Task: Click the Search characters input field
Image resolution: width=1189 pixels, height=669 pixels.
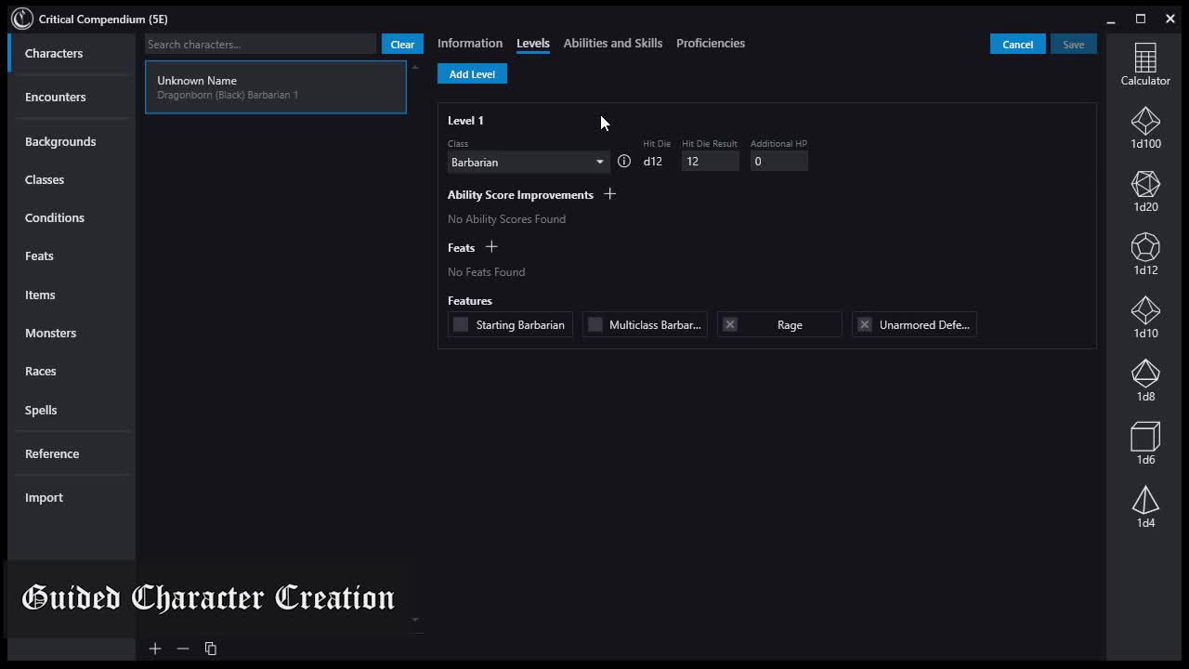Action: click(x=260, y=45)
